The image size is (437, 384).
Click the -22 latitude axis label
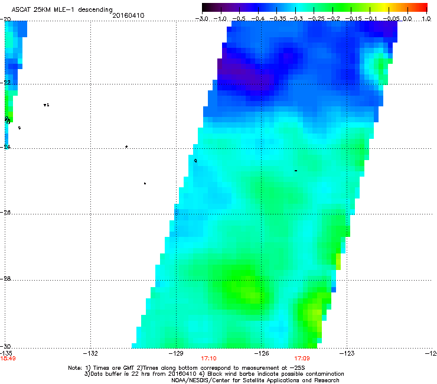5,83
